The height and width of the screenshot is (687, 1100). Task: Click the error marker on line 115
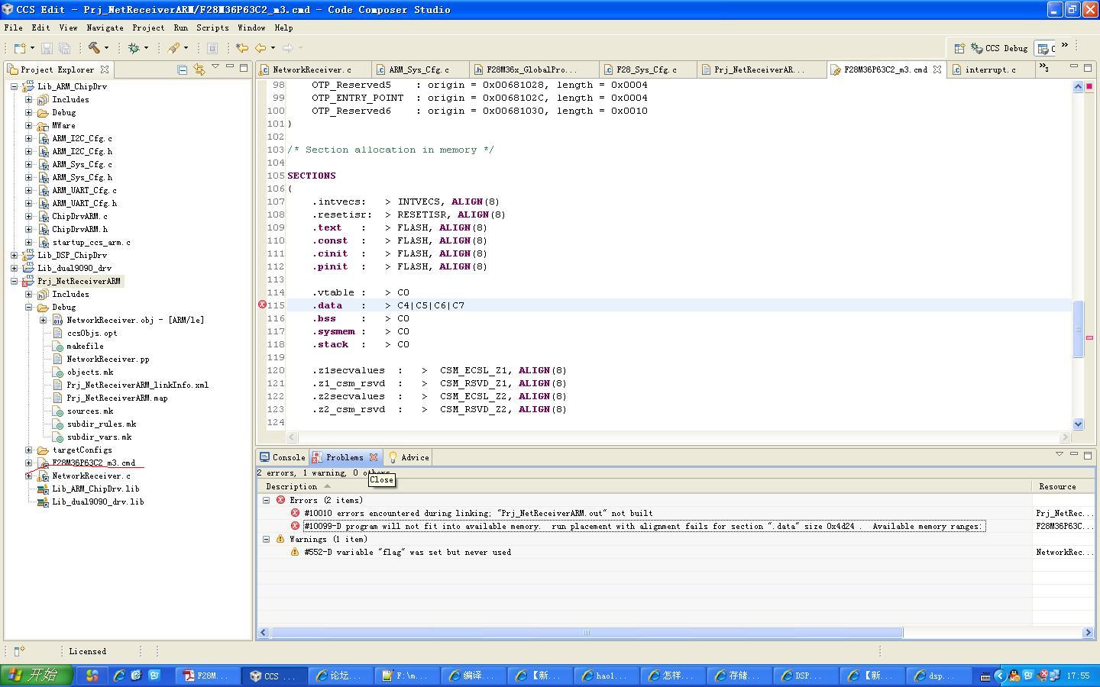pyautogui.click(x=262, y=305)
